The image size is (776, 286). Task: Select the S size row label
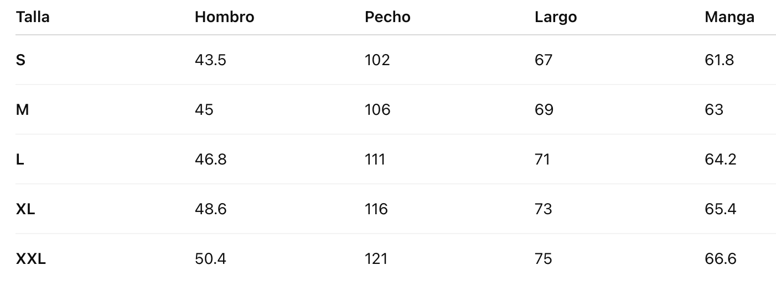pos(20,60)
